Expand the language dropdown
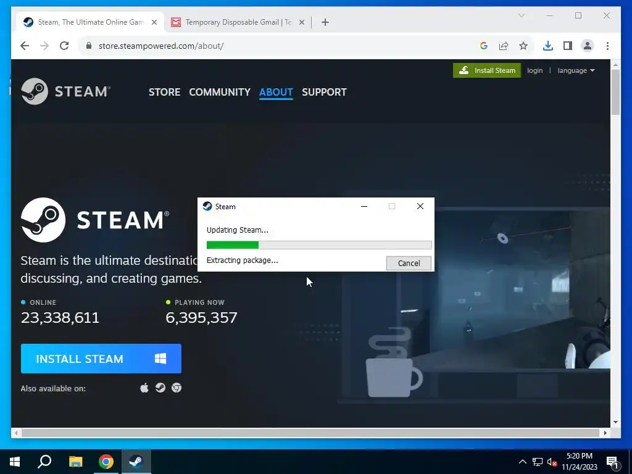Screen dimensions: 632x474 pos(576,70)
